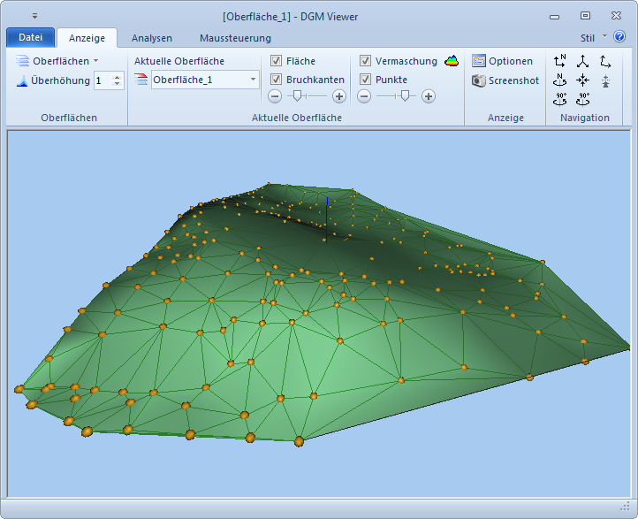This screenshot has height=519, width=638.
Task: Open the Optionen dialog
Action: [x=503, y=61]
